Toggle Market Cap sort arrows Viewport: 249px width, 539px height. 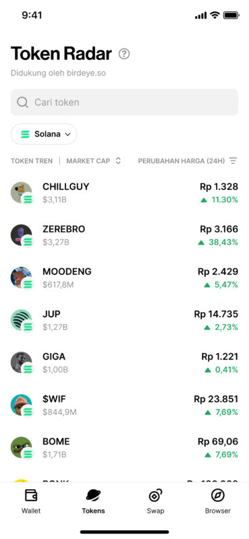[x=118, y=161]
